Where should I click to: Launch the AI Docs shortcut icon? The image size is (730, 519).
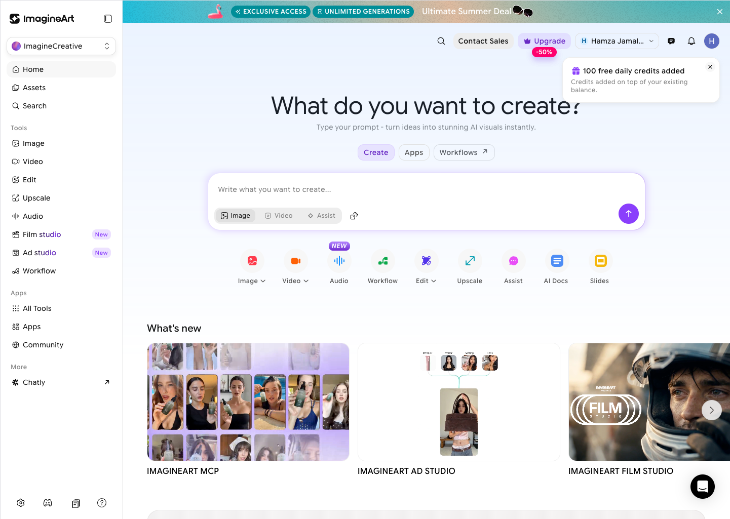coord(557,261)
